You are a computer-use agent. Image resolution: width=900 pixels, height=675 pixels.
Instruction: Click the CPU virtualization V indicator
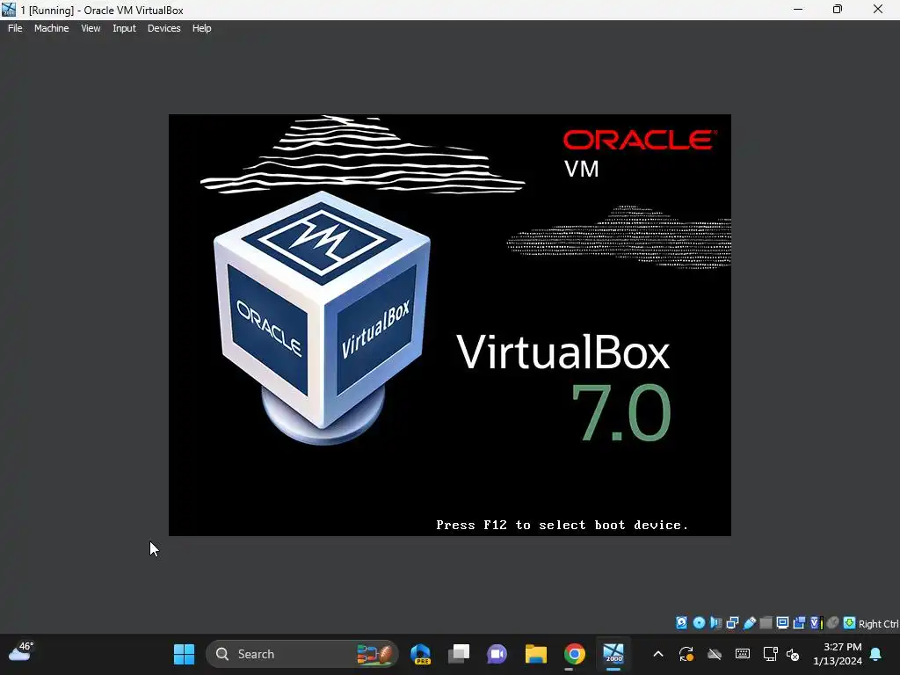click(816, 623)
